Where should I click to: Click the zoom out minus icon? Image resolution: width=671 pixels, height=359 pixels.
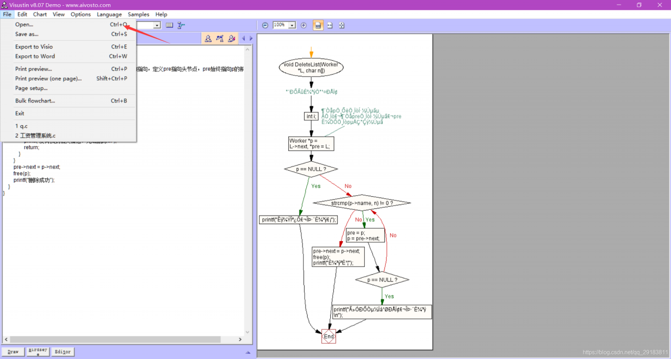(265, 25)
